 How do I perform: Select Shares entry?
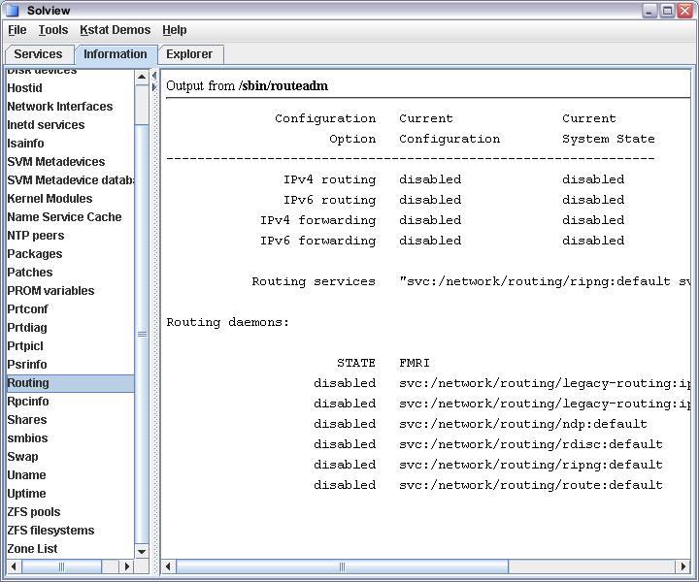pyautogui.click(x=71, y=420)
